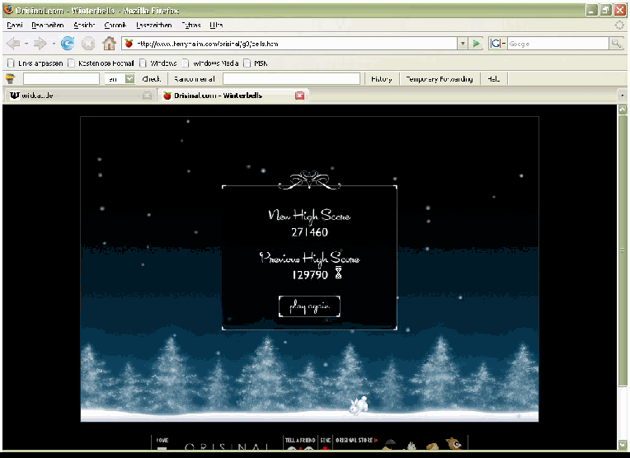This screenshot has width=630, height=458.
Task: Click the HOME link in the footer
Action: click(x=162, y=441)
